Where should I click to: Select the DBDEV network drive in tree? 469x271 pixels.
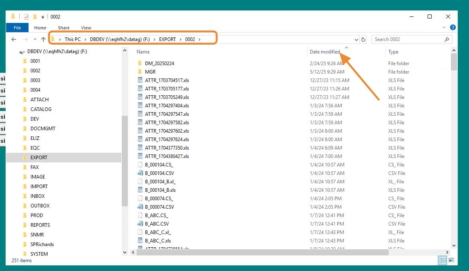(57, 51)
